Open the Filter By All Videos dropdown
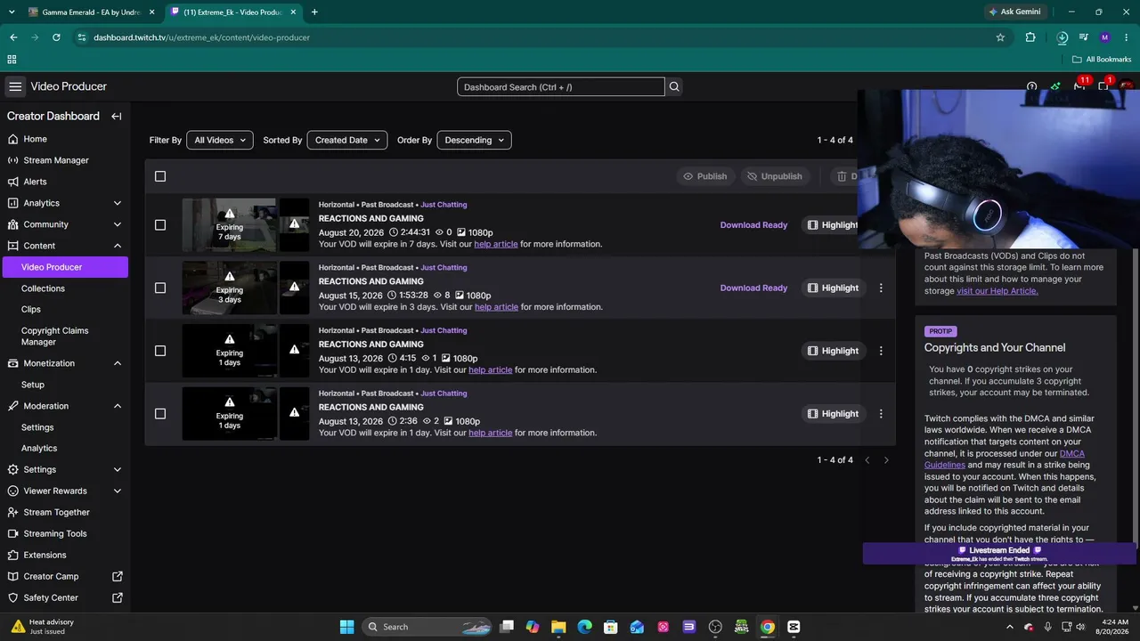The image size is (1140, 641). point(220,140)
